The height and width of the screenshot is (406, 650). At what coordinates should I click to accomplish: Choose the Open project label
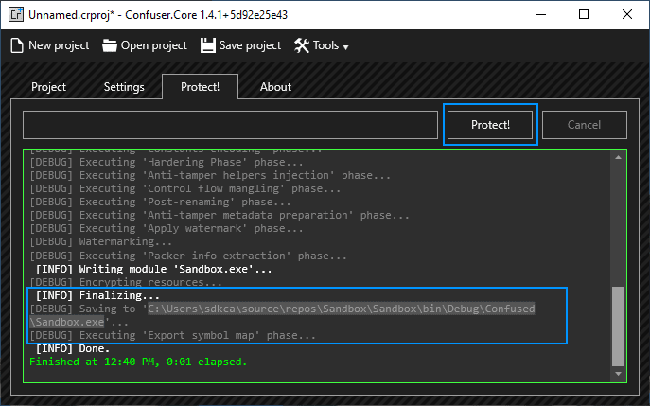[154, 45]
